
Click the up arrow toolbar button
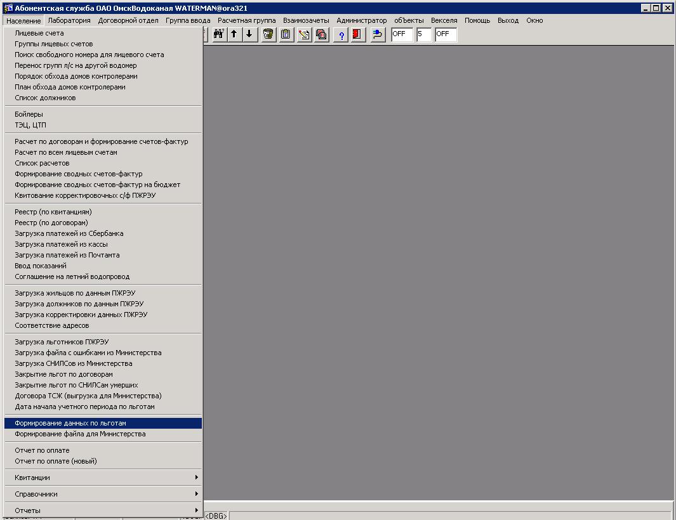[x=234, y=34]
